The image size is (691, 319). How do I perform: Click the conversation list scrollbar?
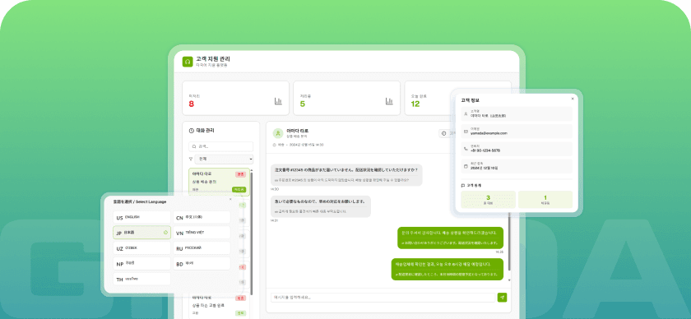point(252,233)
